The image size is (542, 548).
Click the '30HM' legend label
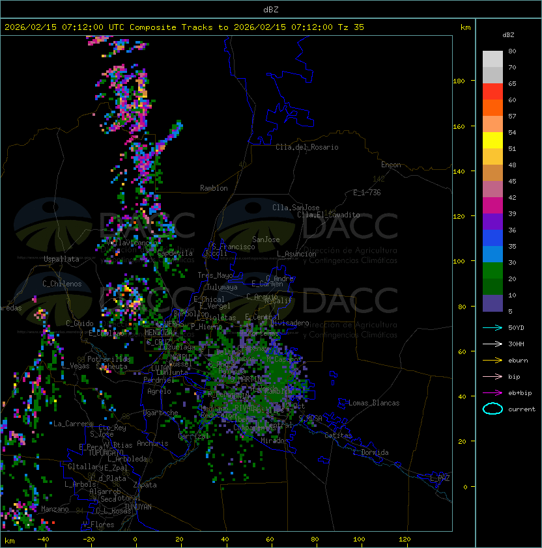516,344
